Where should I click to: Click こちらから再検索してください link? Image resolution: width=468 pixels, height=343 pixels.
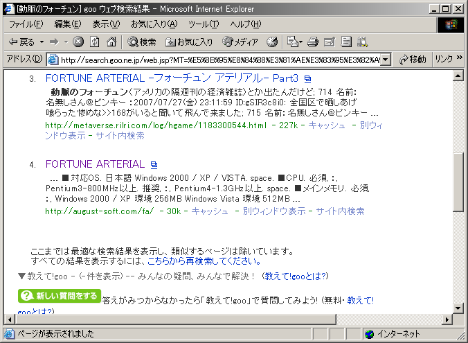point(204,261)
